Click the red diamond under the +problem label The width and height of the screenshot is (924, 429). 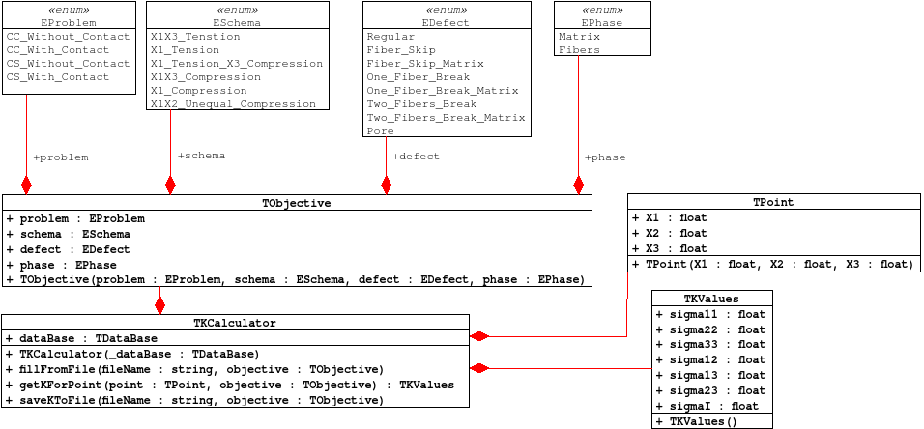click(x=26, y=185)
